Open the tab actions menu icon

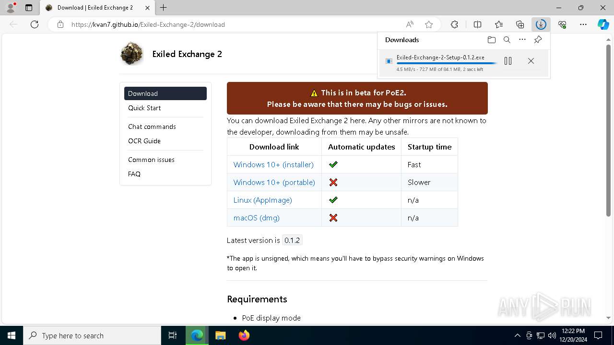[29, 8]
